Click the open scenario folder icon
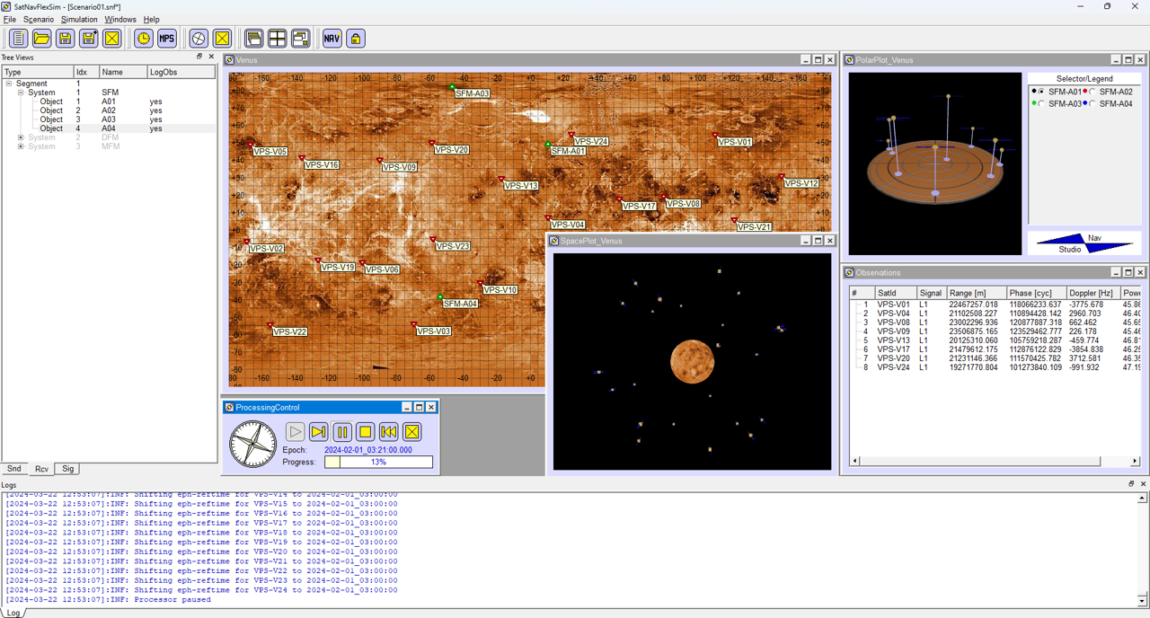Screen dimensions: 1150x618 [41, 39]
